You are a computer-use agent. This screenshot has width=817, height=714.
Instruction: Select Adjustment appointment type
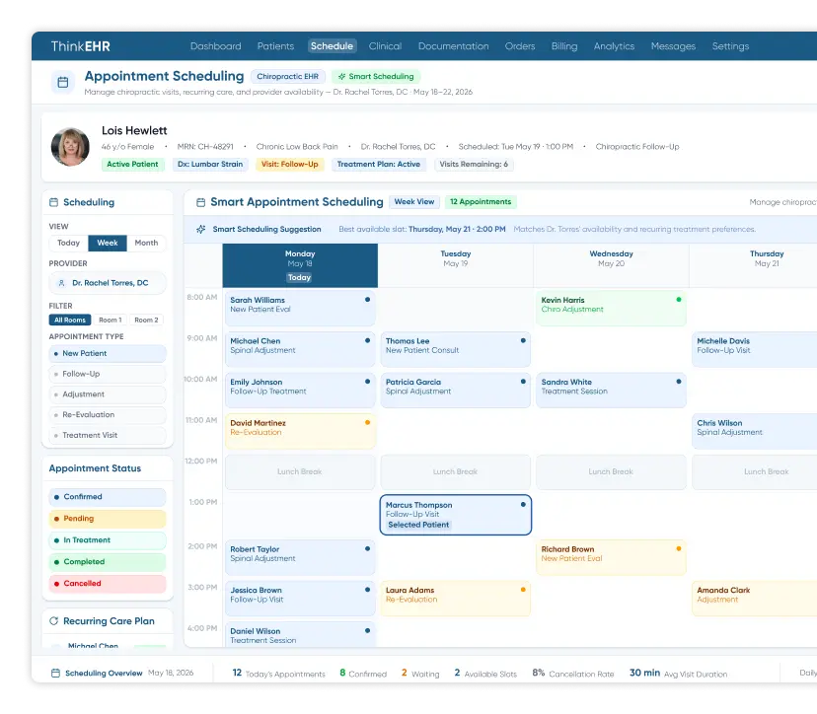(x=108, y=394)
